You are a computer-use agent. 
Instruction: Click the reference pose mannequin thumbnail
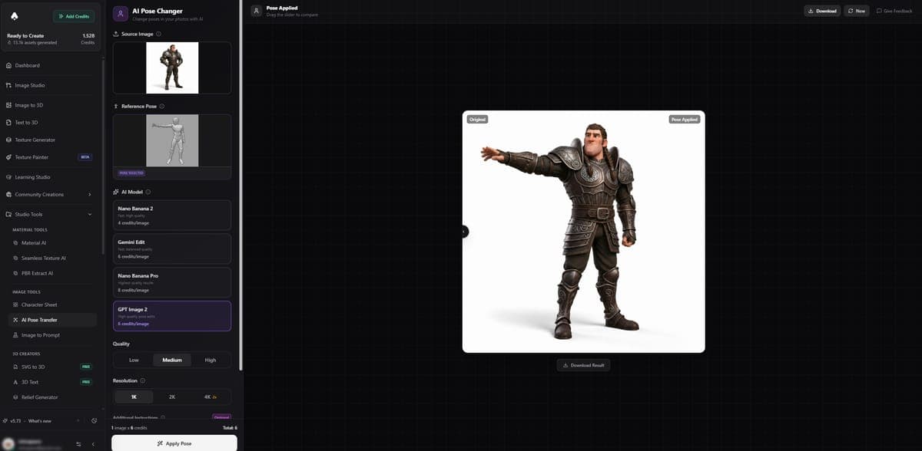(x=172, y=140)
